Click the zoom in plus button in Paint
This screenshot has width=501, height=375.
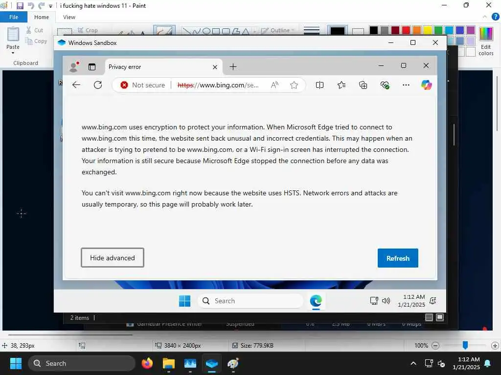click(x=495, y=345)
